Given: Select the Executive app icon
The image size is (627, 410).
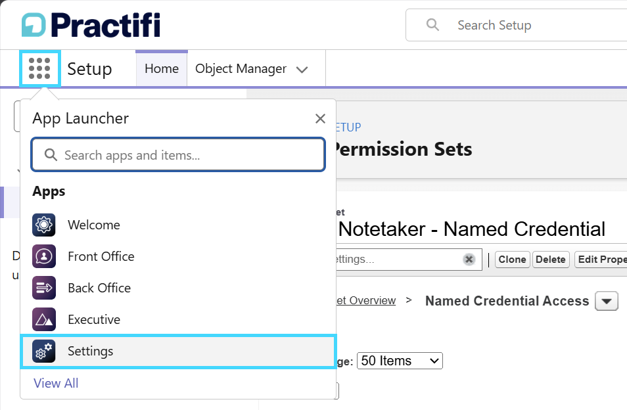Looking at the screenshot, I should click(44, 319).
